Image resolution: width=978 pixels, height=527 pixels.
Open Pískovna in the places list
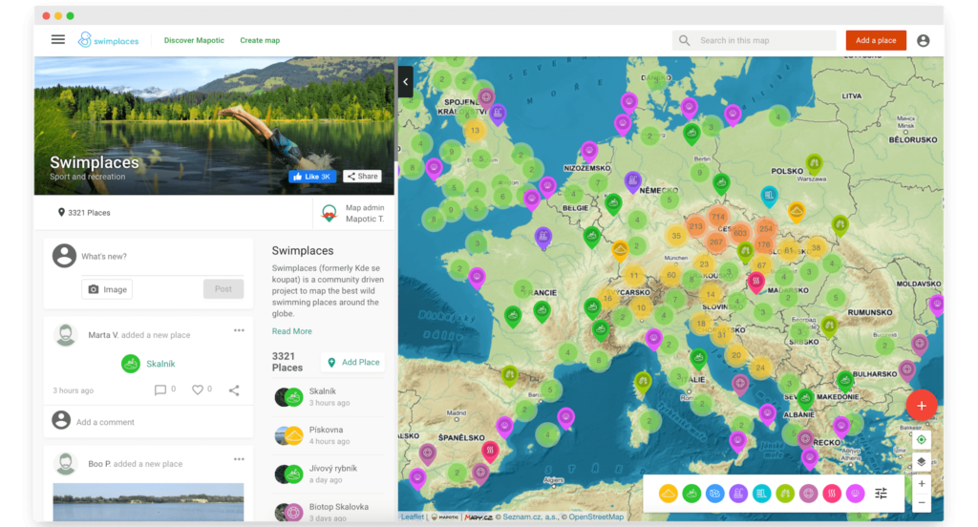[329, 435]
